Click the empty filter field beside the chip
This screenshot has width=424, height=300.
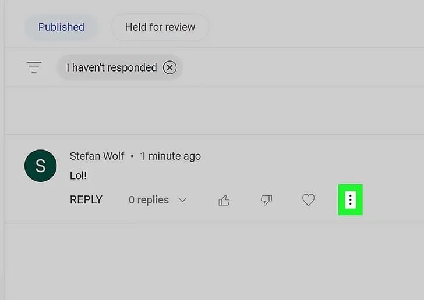291,67
